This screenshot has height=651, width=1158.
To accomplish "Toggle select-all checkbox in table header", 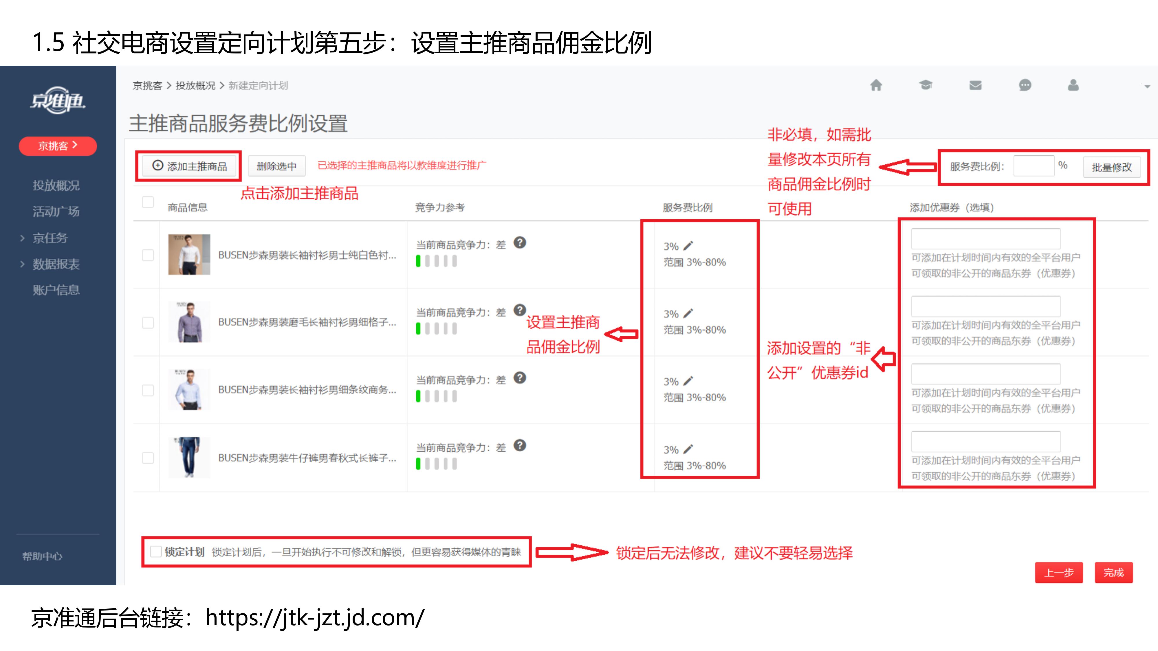I will [x=147, y=202].
